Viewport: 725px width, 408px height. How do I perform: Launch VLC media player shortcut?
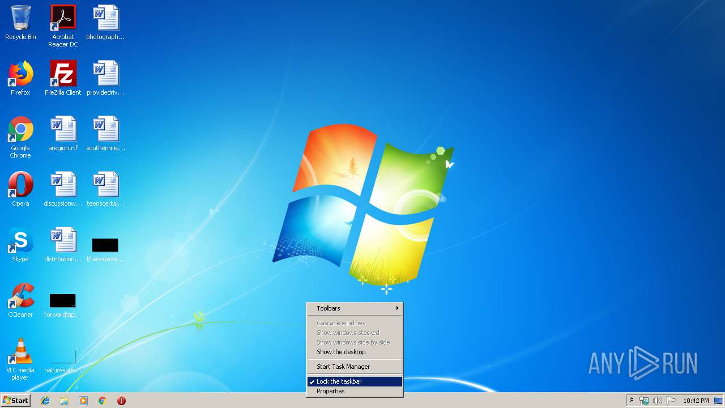20,359
